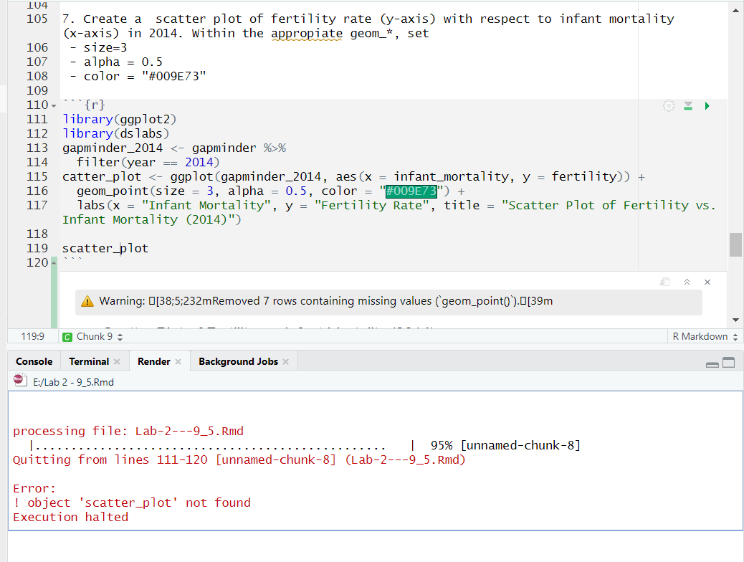Clear chunk output with X icon
This screenshot has width=744, height=562.
pos(707,282)
